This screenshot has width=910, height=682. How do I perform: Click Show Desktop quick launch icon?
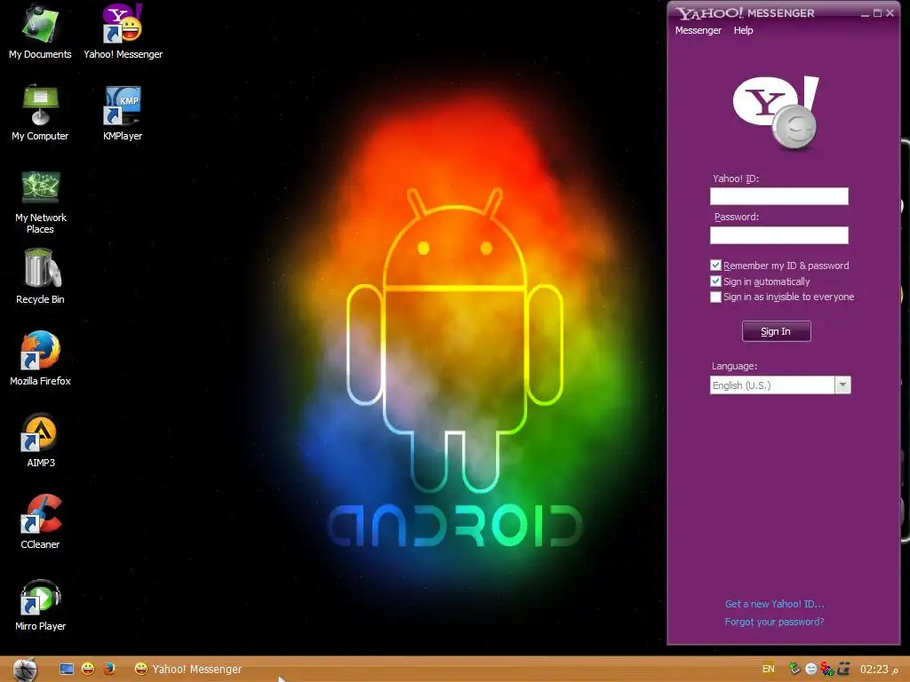(x=67, y=670)
